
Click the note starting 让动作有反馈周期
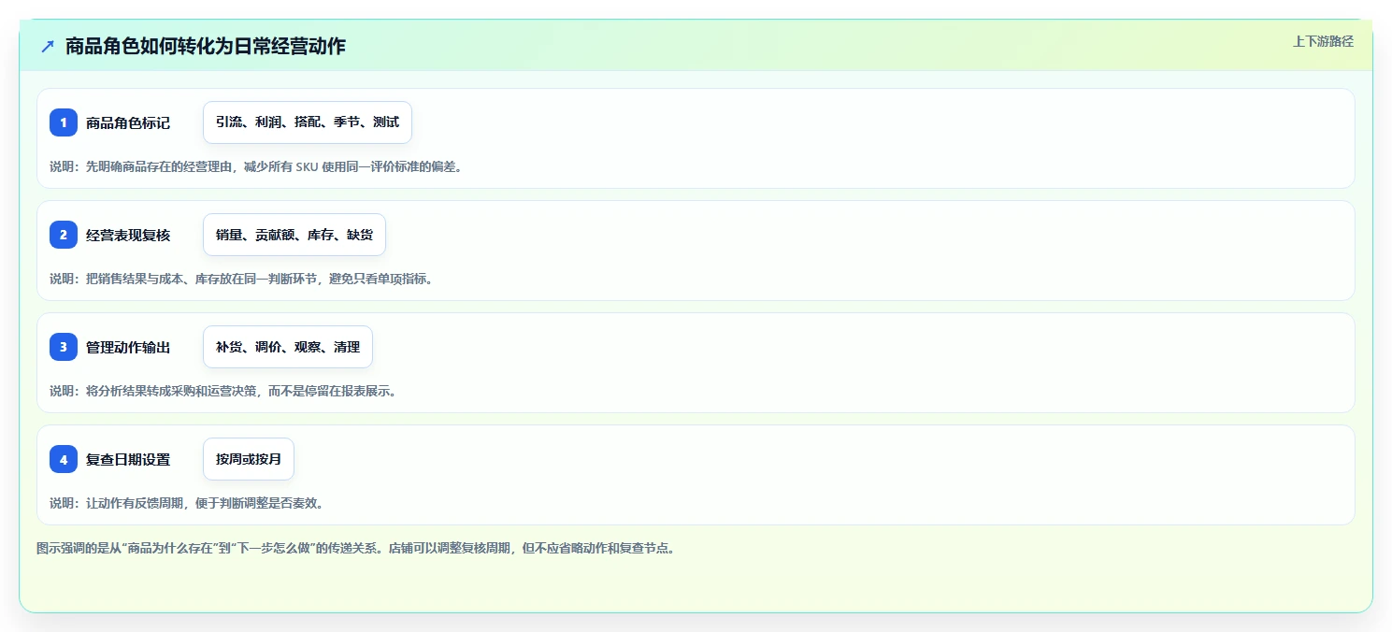(187, 503)
